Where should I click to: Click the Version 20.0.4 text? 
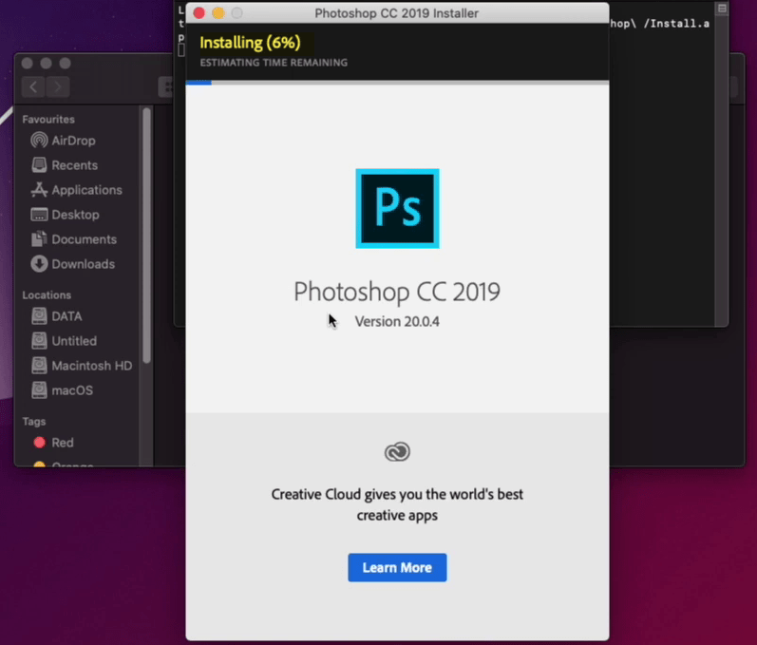click(x=397, y=321)
